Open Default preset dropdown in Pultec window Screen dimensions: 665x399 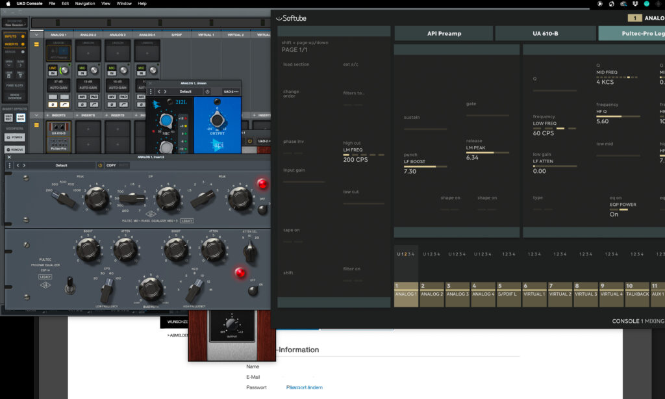62,165
